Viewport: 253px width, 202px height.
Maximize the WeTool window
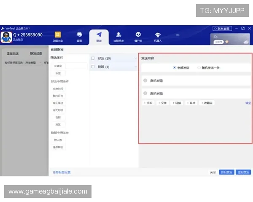click(243, 28)
